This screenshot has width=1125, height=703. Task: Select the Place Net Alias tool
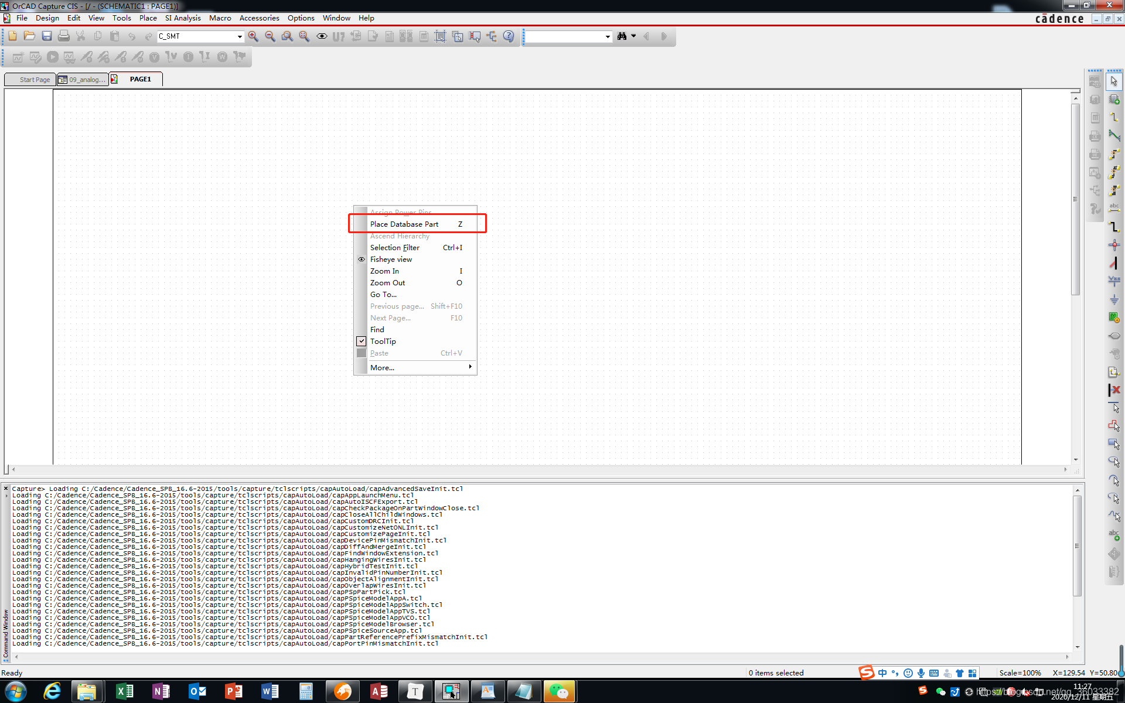pyautogui.click(x=1114, y=209)
